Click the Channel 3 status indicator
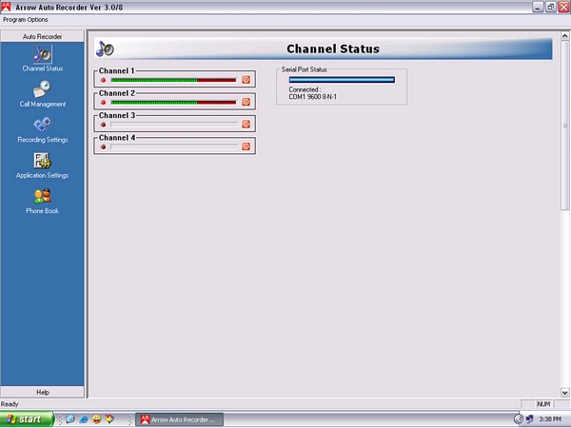571x428 pixels. 104,125
